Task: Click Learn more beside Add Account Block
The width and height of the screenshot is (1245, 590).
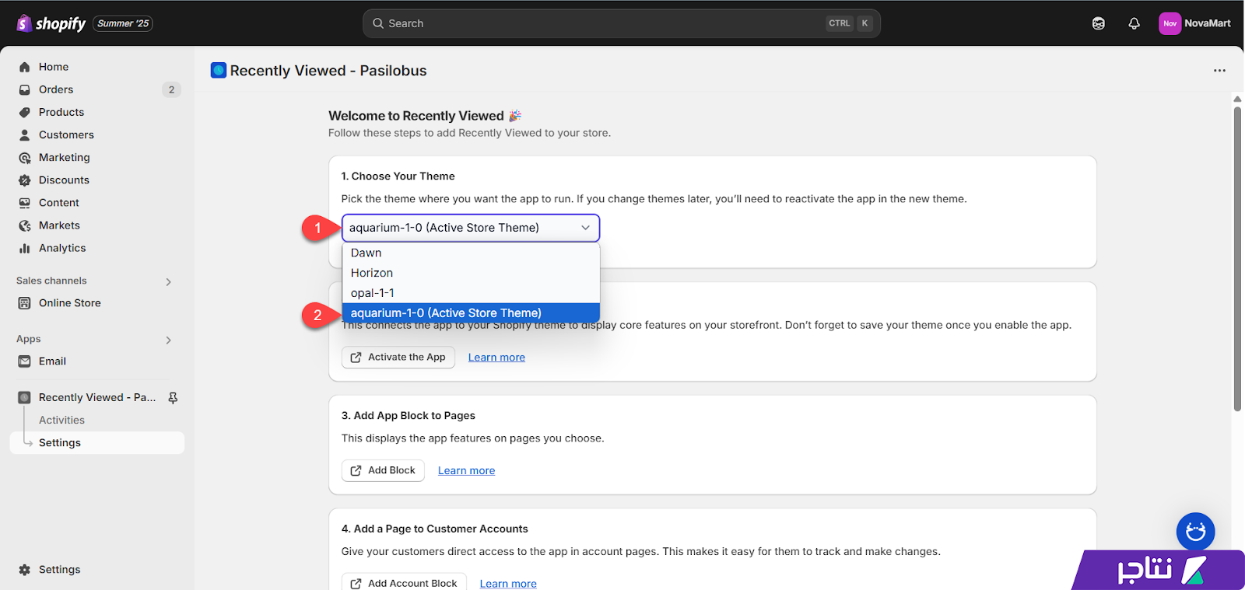Action: (x=508, y=584)
